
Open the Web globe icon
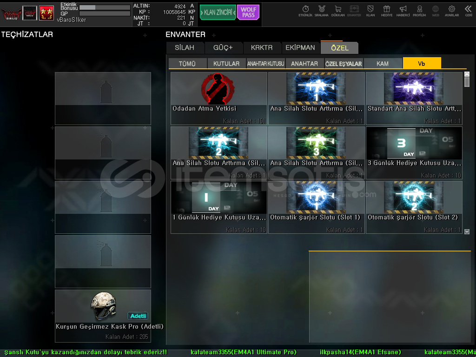click(x=435, y=11)
